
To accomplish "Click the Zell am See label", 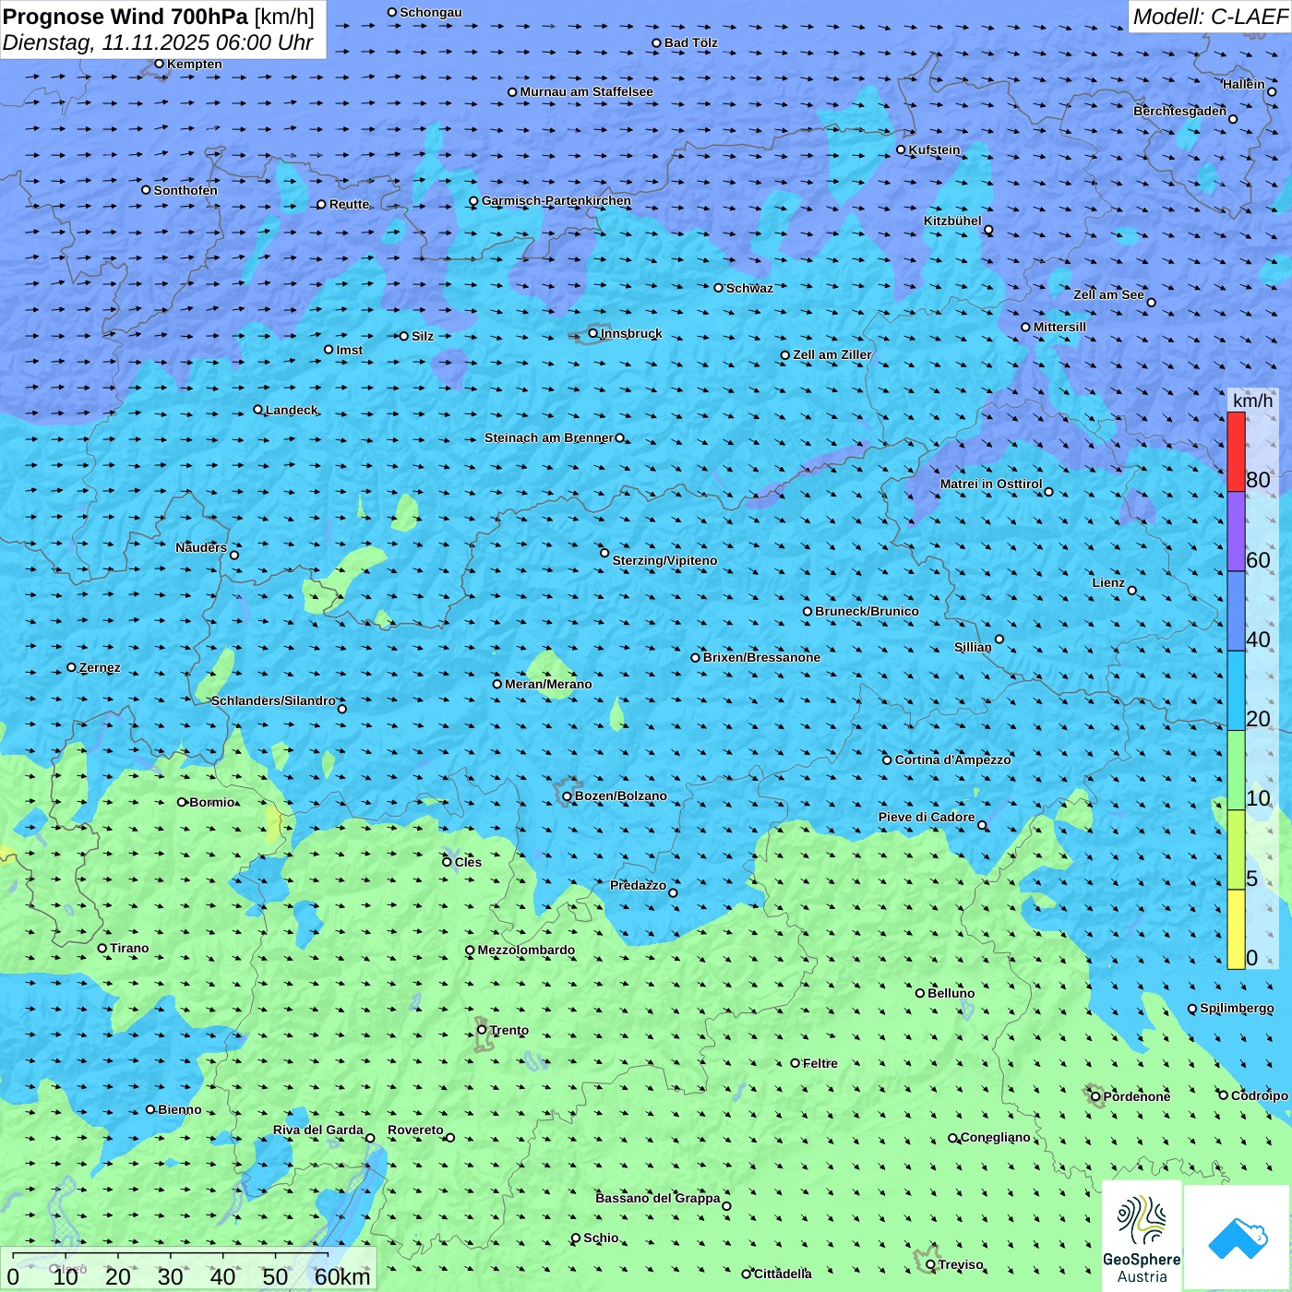I will point(1108,294).
